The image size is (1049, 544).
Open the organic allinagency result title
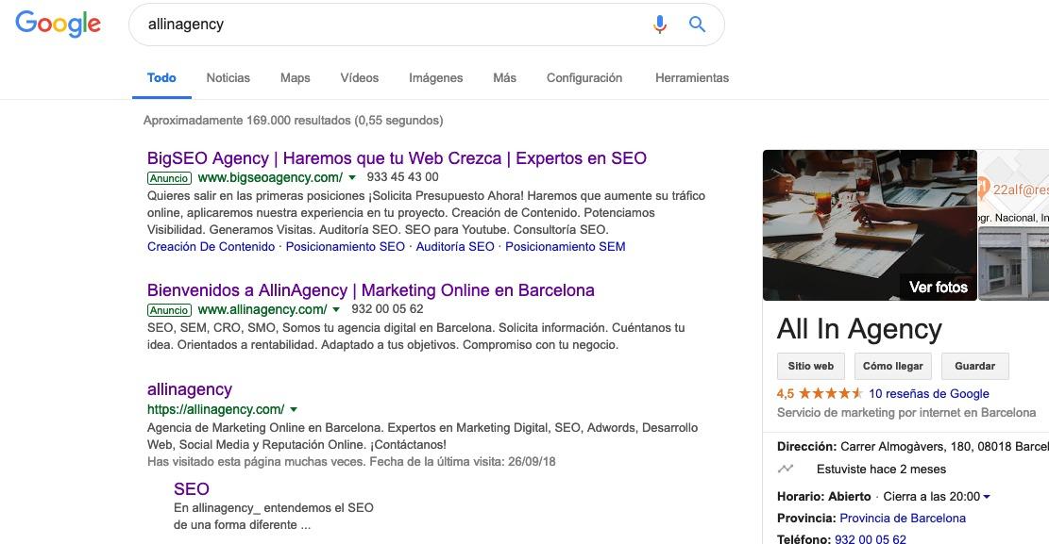(x=190, y=389)
